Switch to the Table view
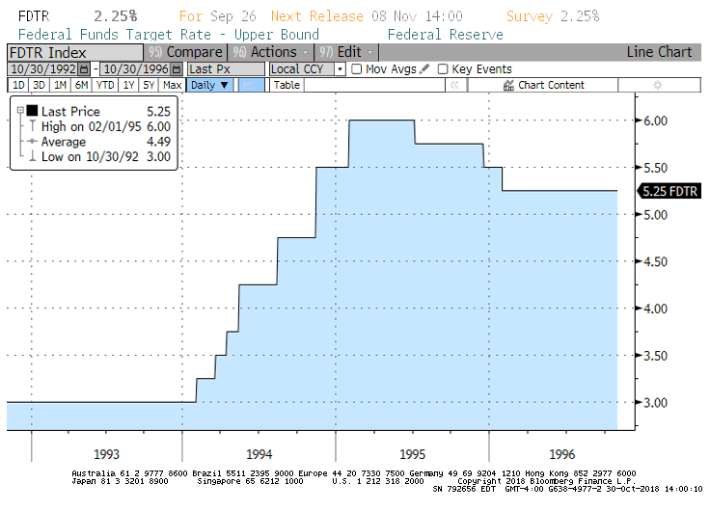The image size is (710, 511). (x=287, y=85)
